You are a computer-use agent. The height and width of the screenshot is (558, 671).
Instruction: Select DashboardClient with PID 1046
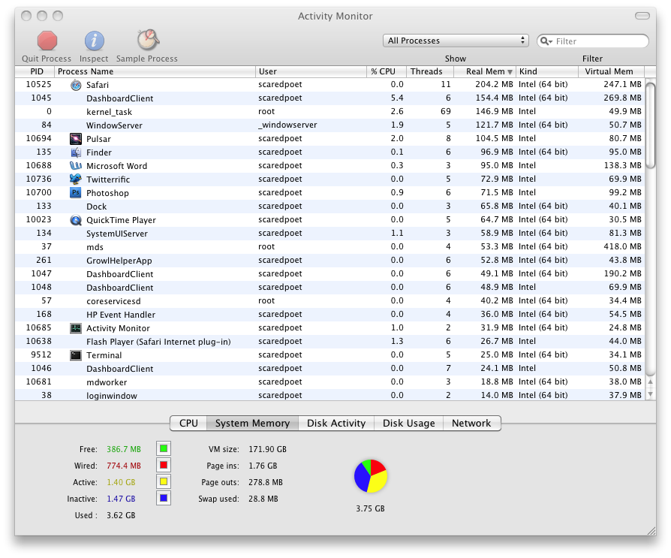pyautogui.click(x=329, y=369)
